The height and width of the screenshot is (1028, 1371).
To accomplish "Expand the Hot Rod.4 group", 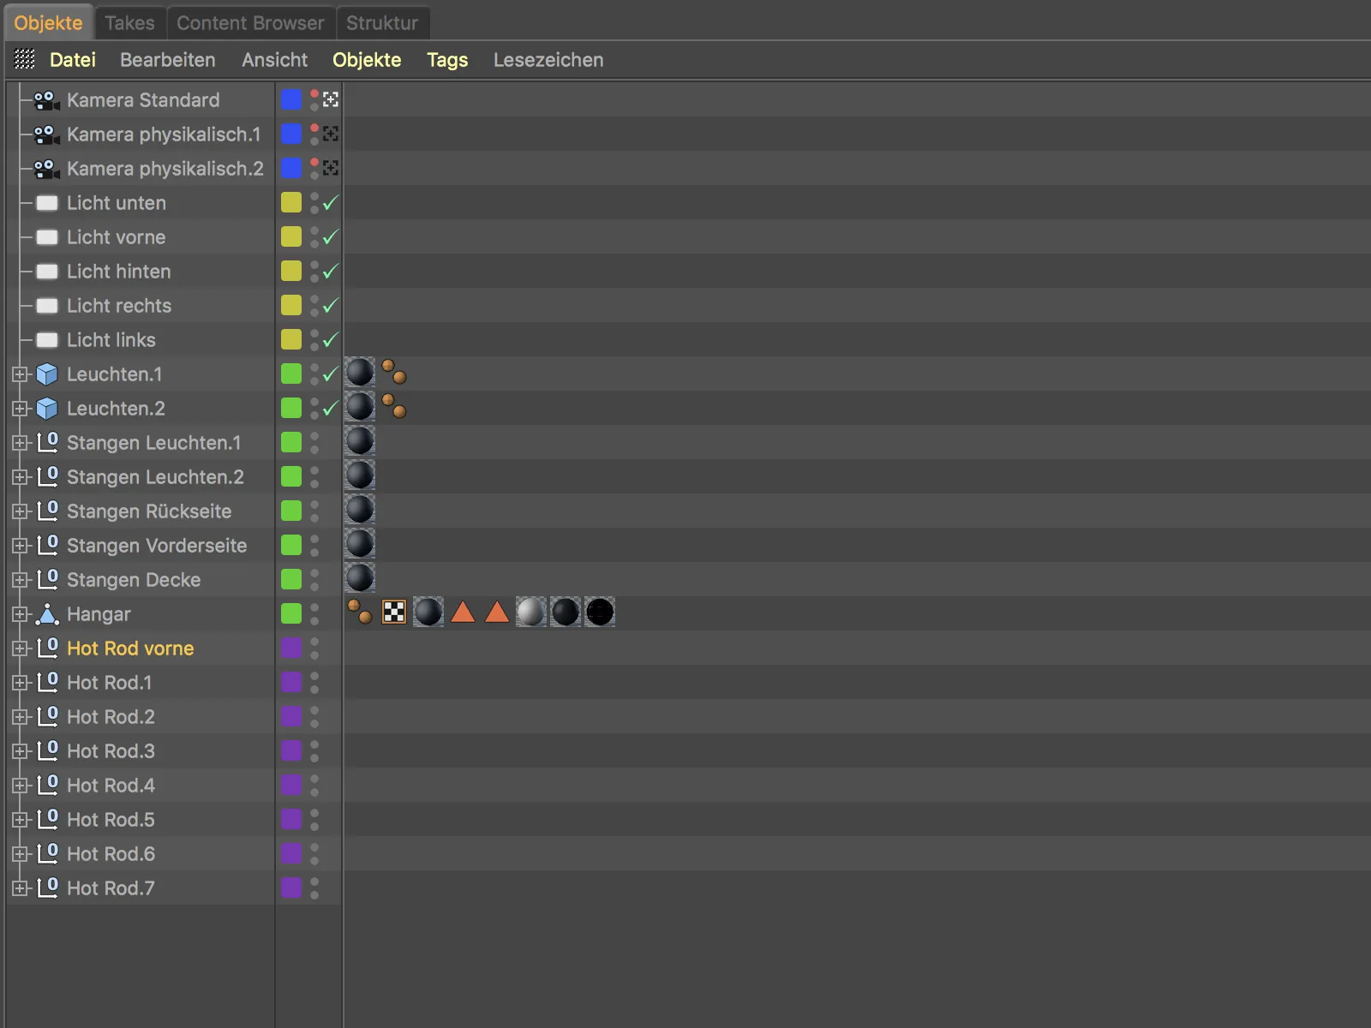I will click(x=20, y=786).
